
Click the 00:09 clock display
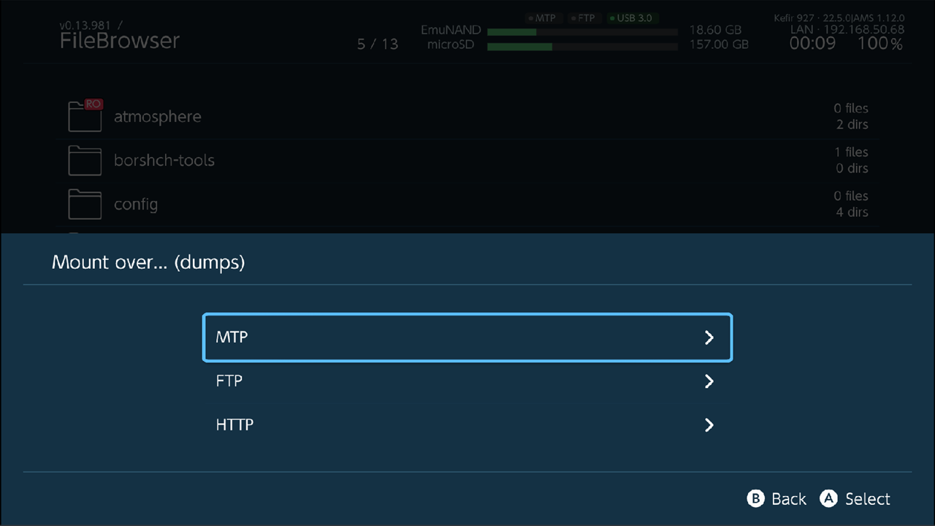click(x=812, y=44)
